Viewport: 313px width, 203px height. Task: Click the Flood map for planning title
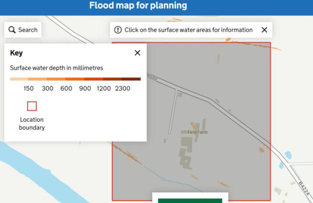[138, 5]
